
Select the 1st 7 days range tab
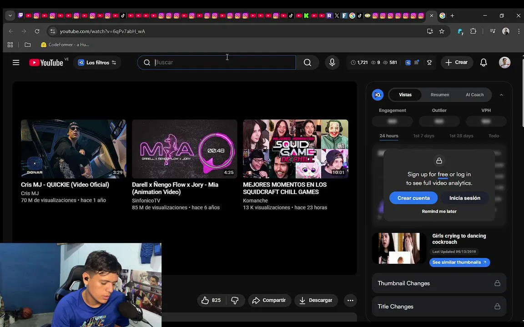tap(424, 136)
